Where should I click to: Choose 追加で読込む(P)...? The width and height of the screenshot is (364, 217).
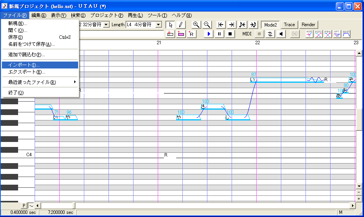pos(40,55)
